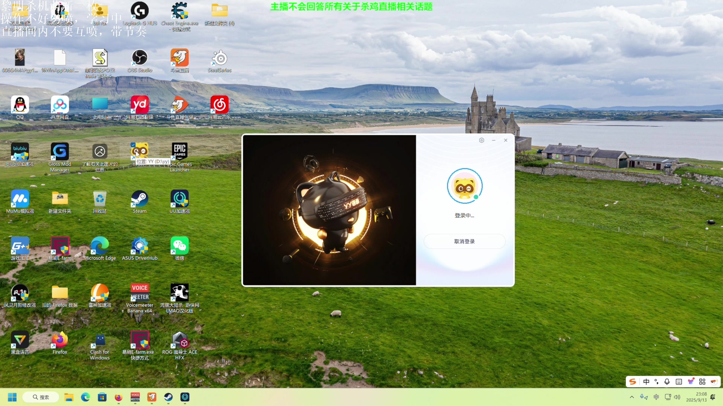
Task: Switch Sogou input 中 mode
Action: coord(646,382)
